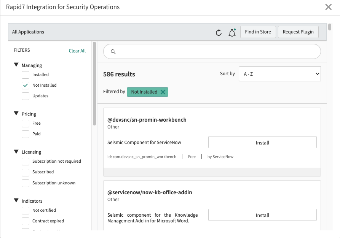340x238 pixels.
Task: Check the Not certified indicator
Action: coord(26,211)
